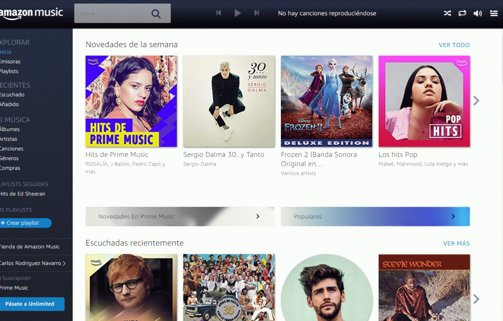Open the queue with the hamburger icon
Image resolution: width=503 pixels, height=321 pixels.
click(x=494, y=13)
